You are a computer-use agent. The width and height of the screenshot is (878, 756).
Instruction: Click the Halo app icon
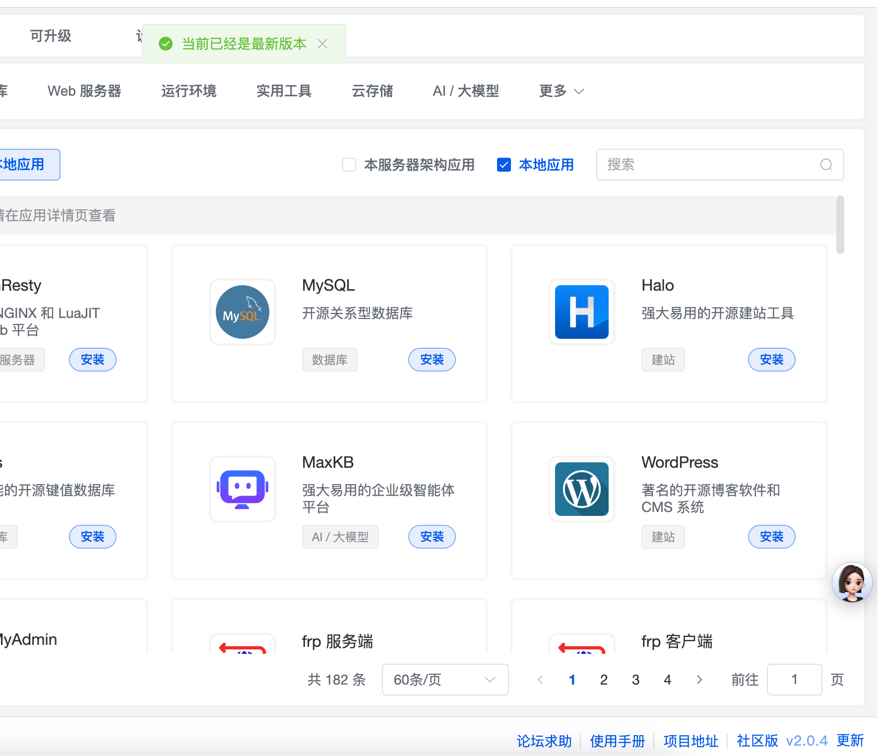point(582,312)
